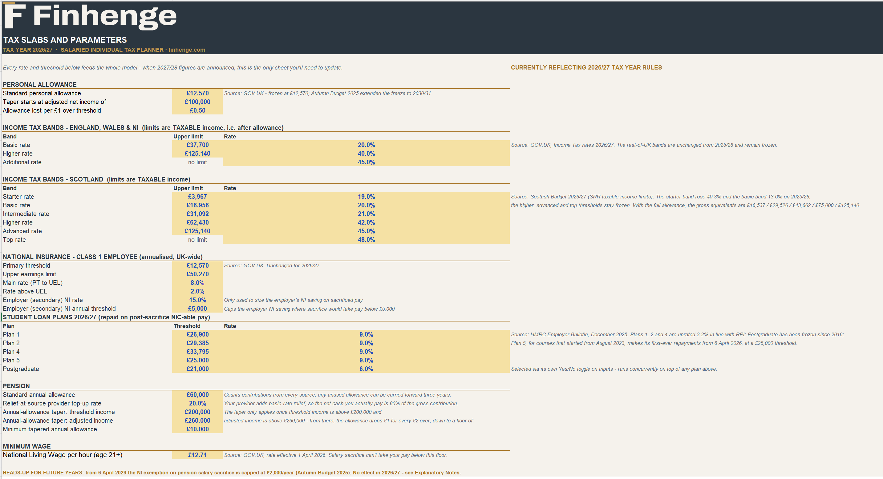Select the Upper earnings limit value £50,270
Viewport: 883px width, 479px height.
197,274
